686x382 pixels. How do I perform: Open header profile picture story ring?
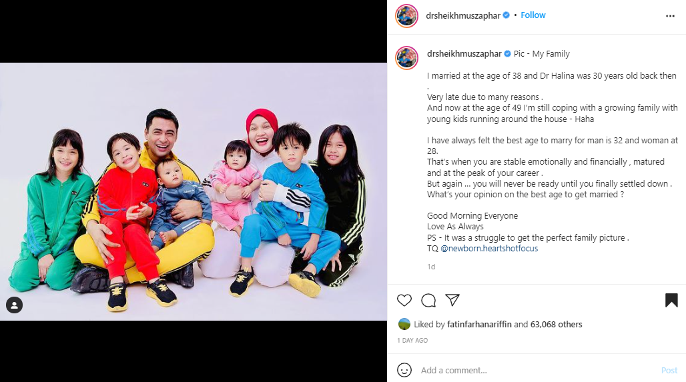(407, 16)
